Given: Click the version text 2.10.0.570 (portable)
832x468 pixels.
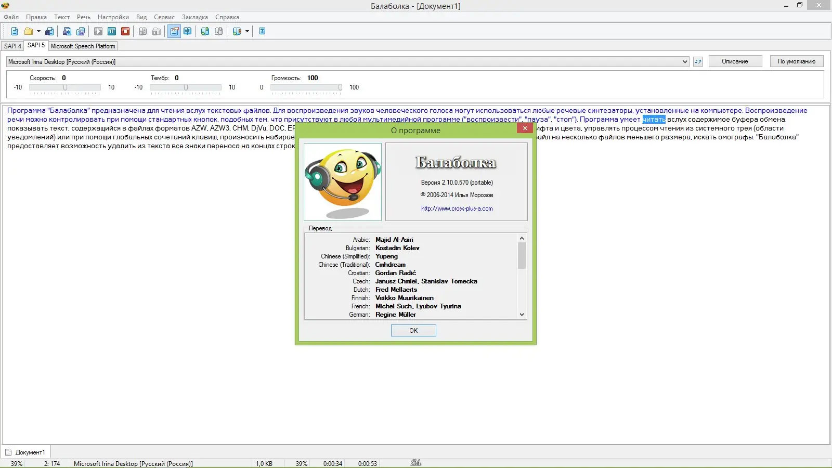Looking at the screenshot, I should coord(457,183).
